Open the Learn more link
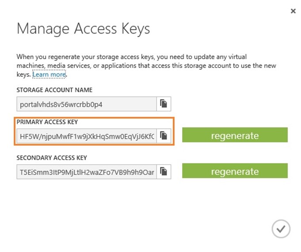The image size is (301, 252). coord(49,74)
